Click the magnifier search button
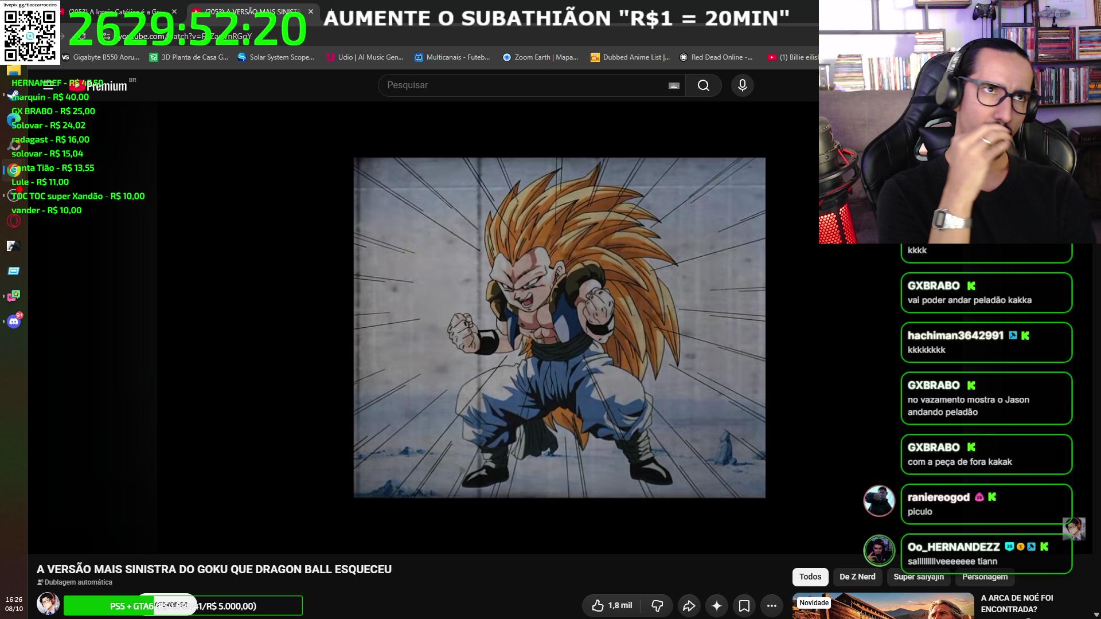Image resolution: width=1101 pixels, height=619 pixels. point(704,85)
